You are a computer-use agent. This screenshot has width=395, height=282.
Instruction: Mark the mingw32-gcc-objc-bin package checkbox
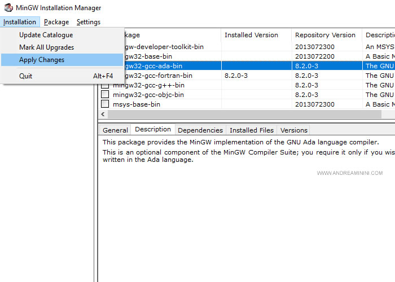(x=105, y=95)
